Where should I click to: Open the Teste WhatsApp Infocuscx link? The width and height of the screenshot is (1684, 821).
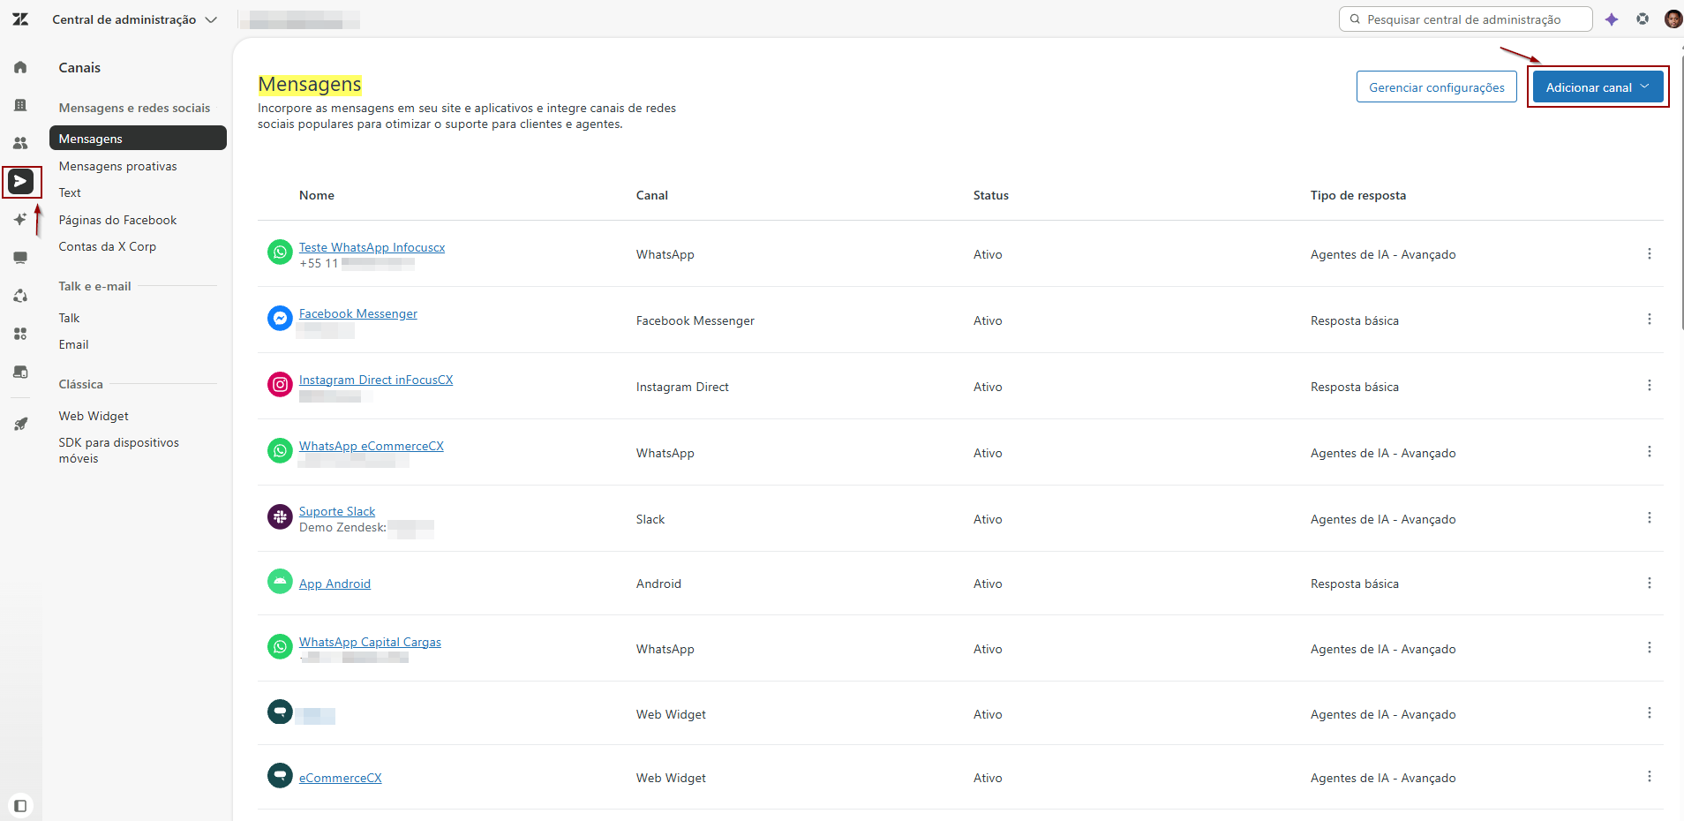(x=372, y=247)
